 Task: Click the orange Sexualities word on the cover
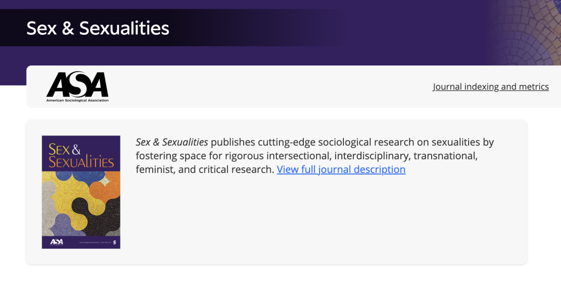[x=81, y=162]
